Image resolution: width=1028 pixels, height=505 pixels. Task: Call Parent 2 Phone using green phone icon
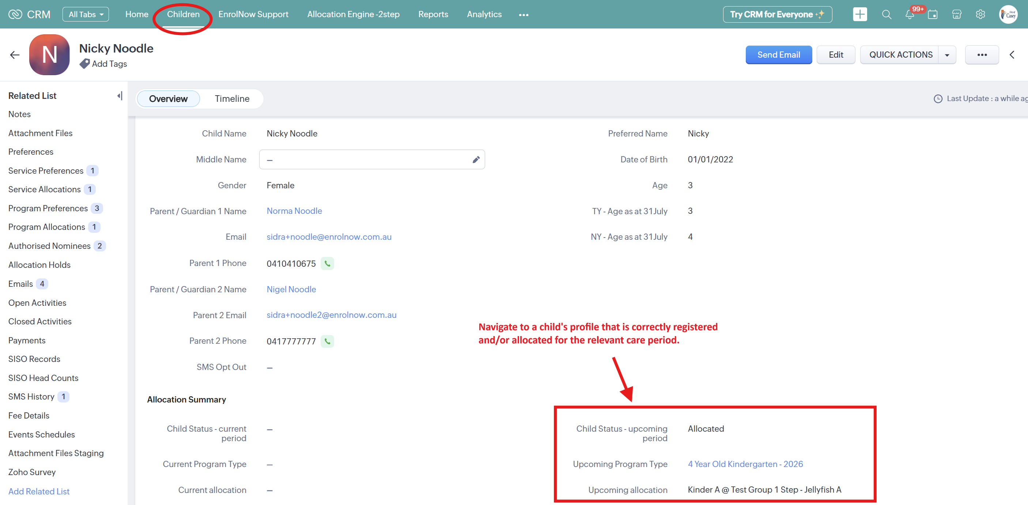coord(327,341)
